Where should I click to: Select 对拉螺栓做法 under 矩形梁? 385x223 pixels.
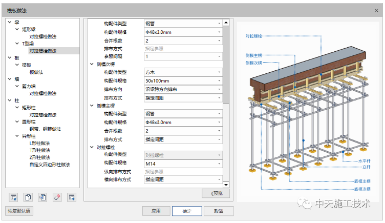43,36
